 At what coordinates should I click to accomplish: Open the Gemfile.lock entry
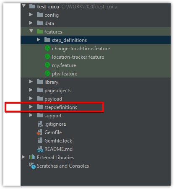58,141
